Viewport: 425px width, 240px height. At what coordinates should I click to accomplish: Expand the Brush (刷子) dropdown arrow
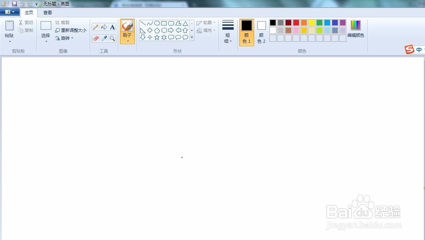coord(127,41)
